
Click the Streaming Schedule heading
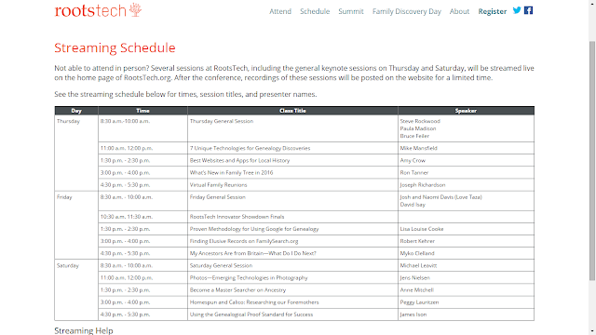(115, 47)
